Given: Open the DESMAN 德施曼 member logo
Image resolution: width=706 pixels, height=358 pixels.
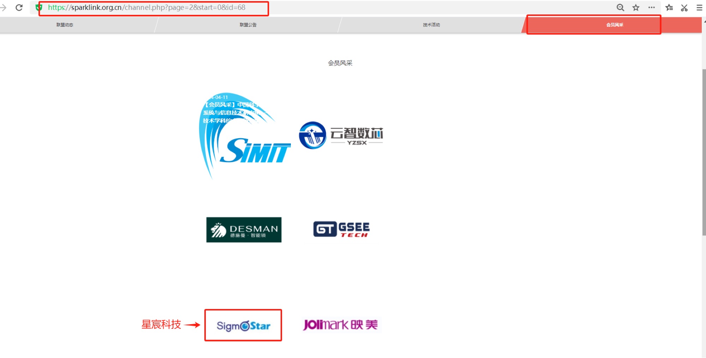Looking at the screenshot, I should pyautogui.click(x=244, y=230).
